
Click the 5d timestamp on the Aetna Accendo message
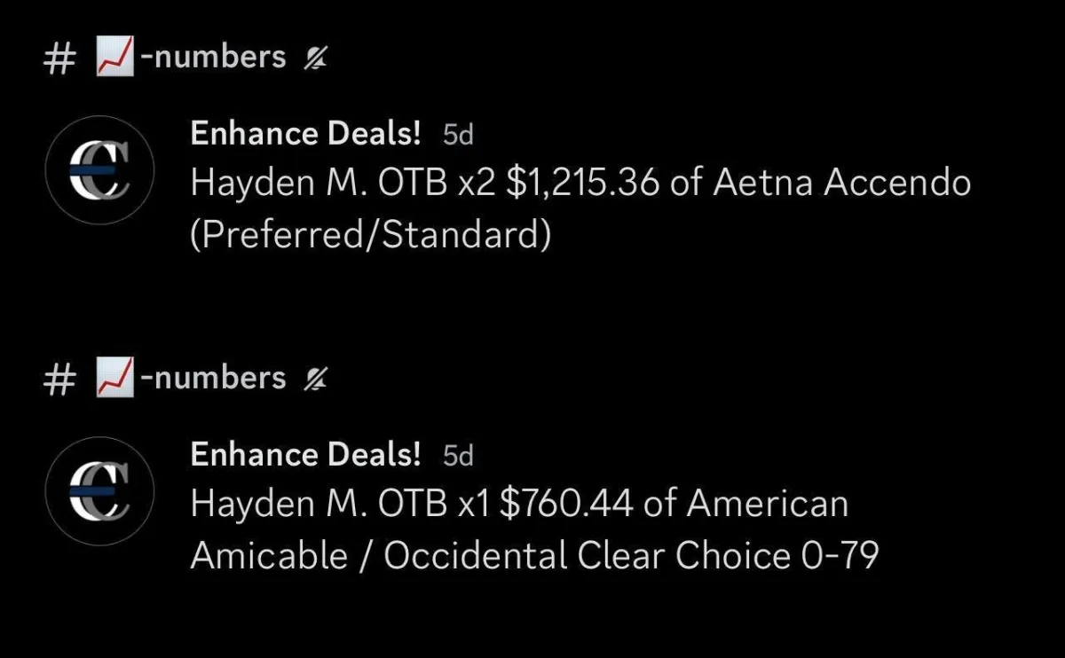pyautogui.click(x=458, y=136)
